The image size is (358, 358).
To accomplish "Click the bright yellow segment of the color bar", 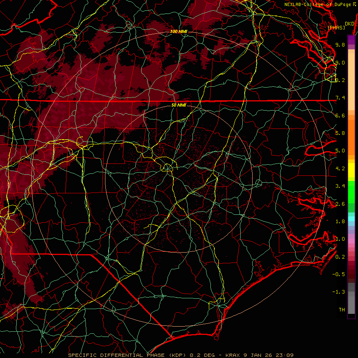I will (x=351, y=170).
